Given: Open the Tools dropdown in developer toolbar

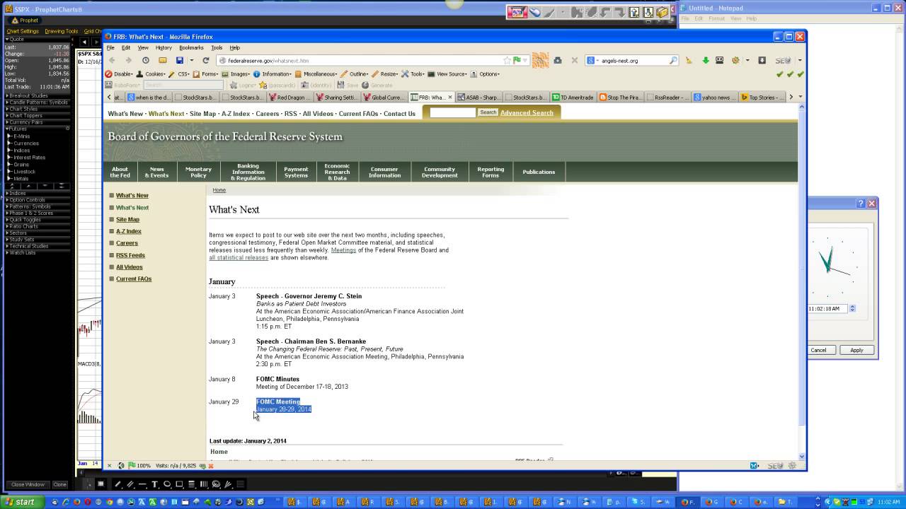Looking at the screenshot, I should [413, 74].
